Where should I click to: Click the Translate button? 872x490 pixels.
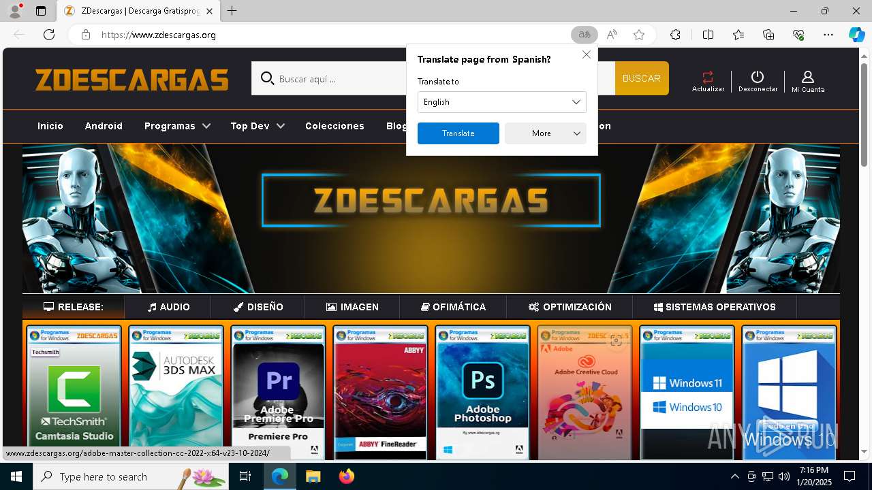click(458, 133)
